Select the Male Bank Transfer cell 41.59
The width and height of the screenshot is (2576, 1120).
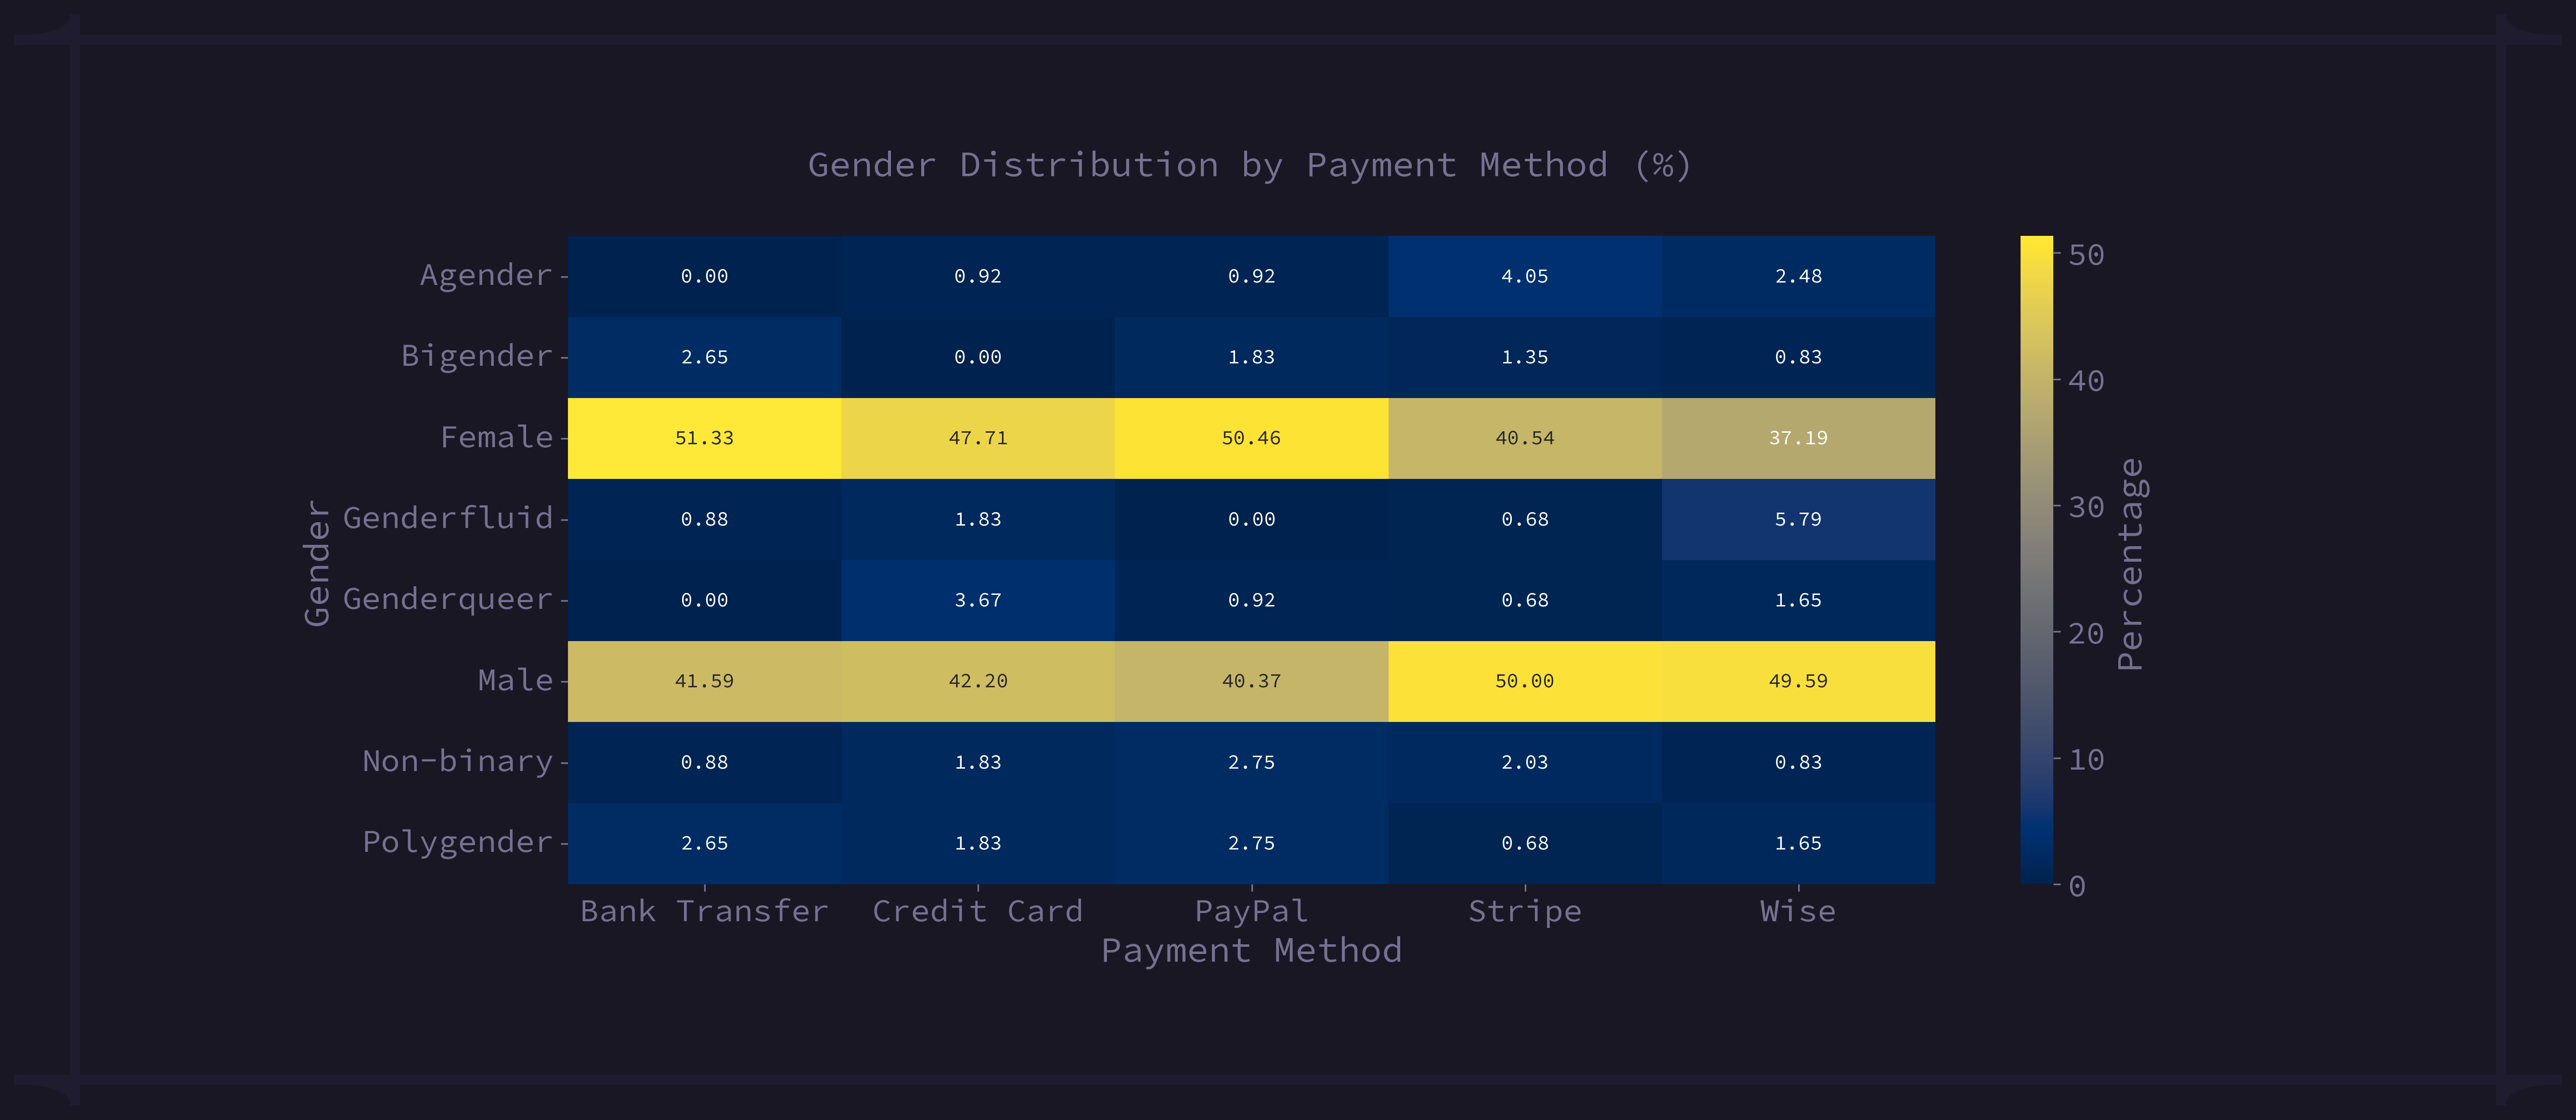704,681
